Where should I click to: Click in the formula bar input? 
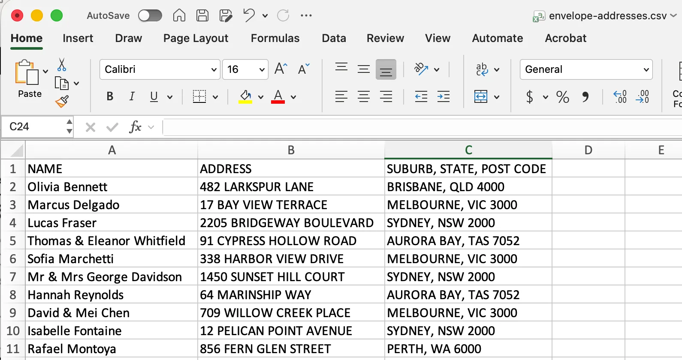[422, 127]
